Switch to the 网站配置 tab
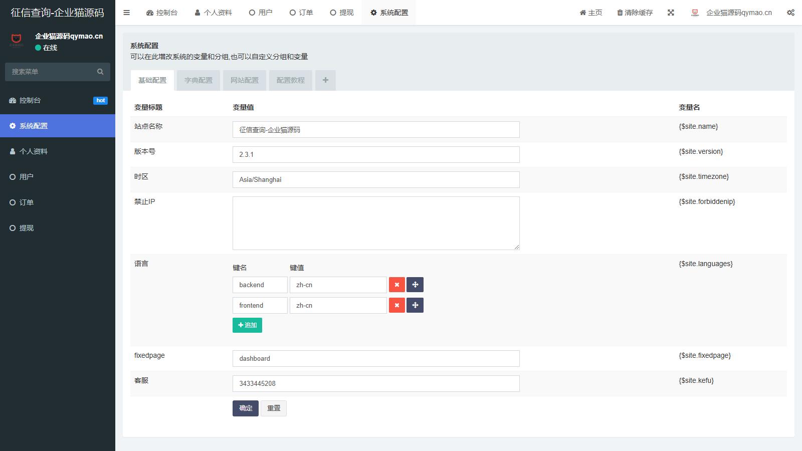The height and width of the screenshot is (451, 802). tap(245, 80)
